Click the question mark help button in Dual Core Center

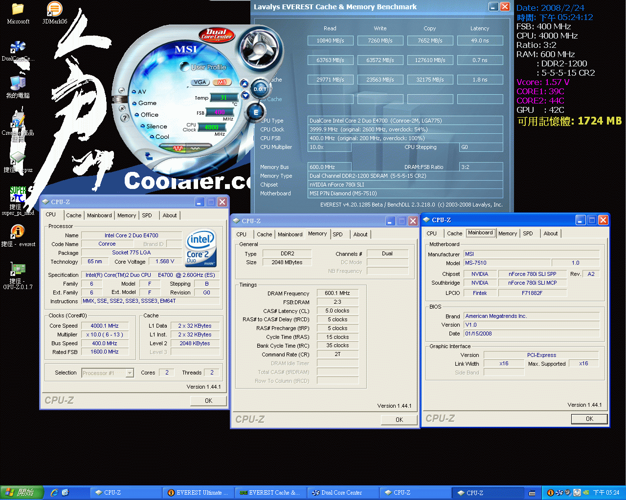pos(124,117)
